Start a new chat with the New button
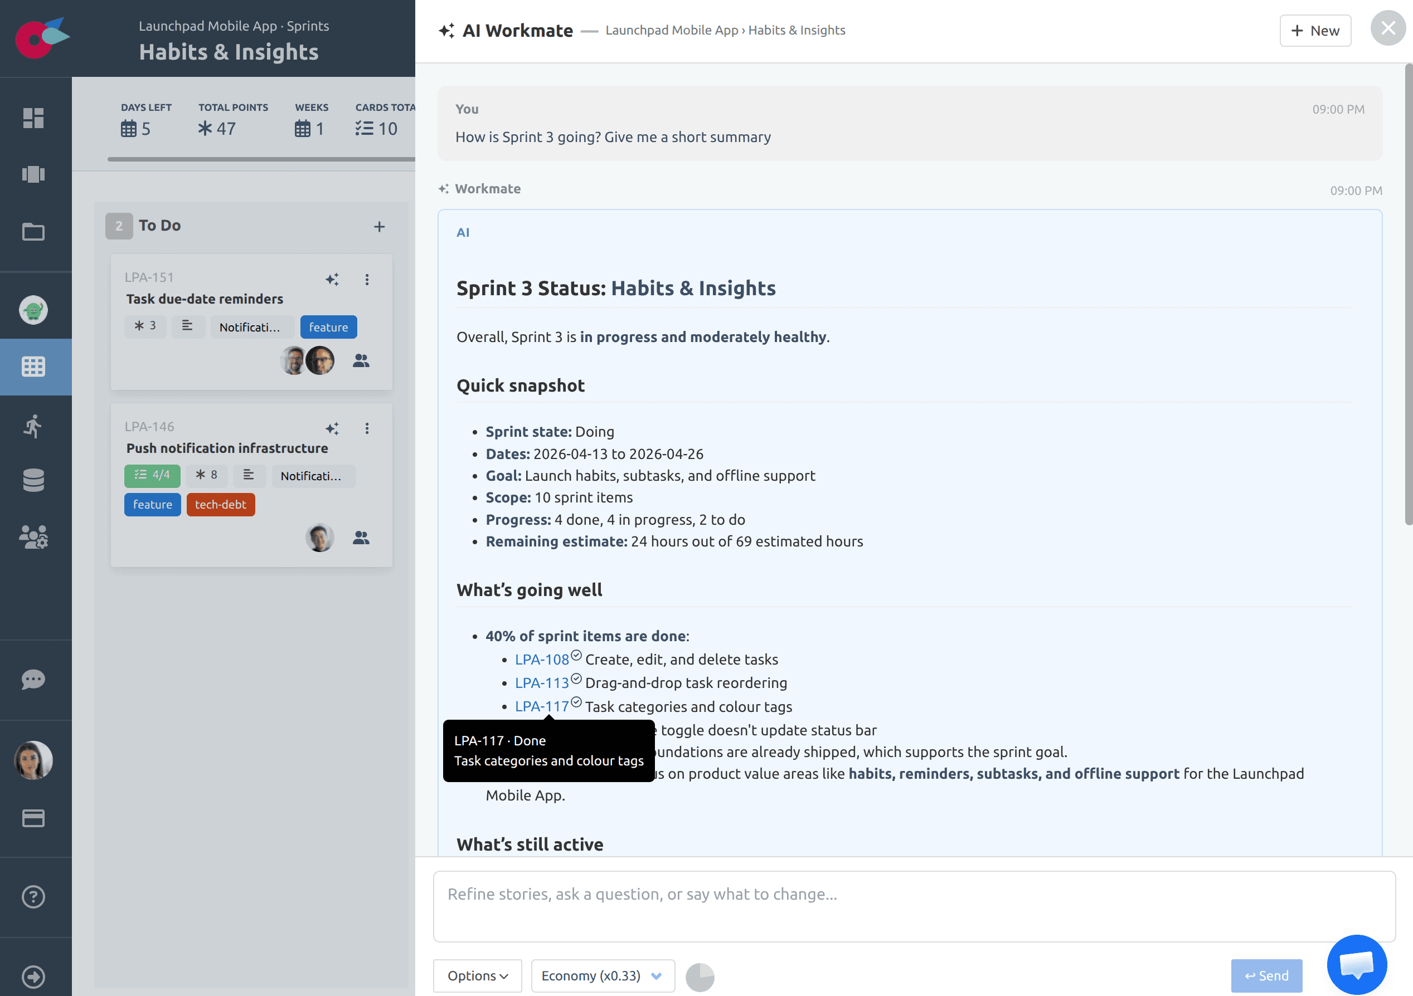This screenshot has width=1413, height=996. click(x=1315, y=30)
